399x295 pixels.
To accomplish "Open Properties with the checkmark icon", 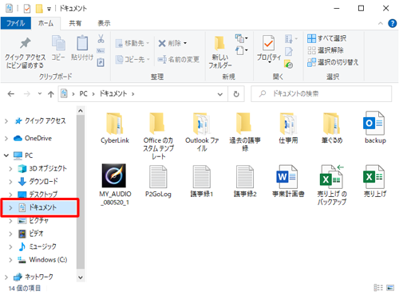I will pyautogui.click(x=269, y=49).
